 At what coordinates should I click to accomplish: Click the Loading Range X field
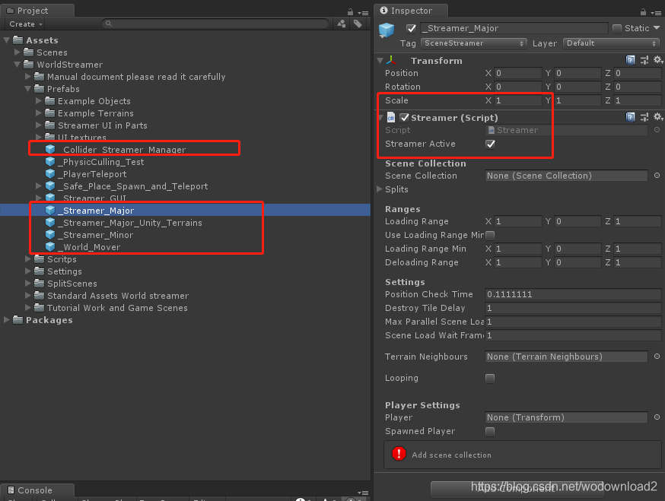point(518,221)
